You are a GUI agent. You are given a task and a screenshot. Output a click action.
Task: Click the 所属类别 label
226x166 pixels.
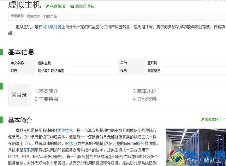(x=17, y=16)
